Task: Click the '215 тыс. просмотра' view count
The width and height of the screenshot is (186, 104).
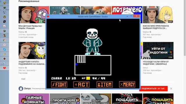Action: point(27,35)
